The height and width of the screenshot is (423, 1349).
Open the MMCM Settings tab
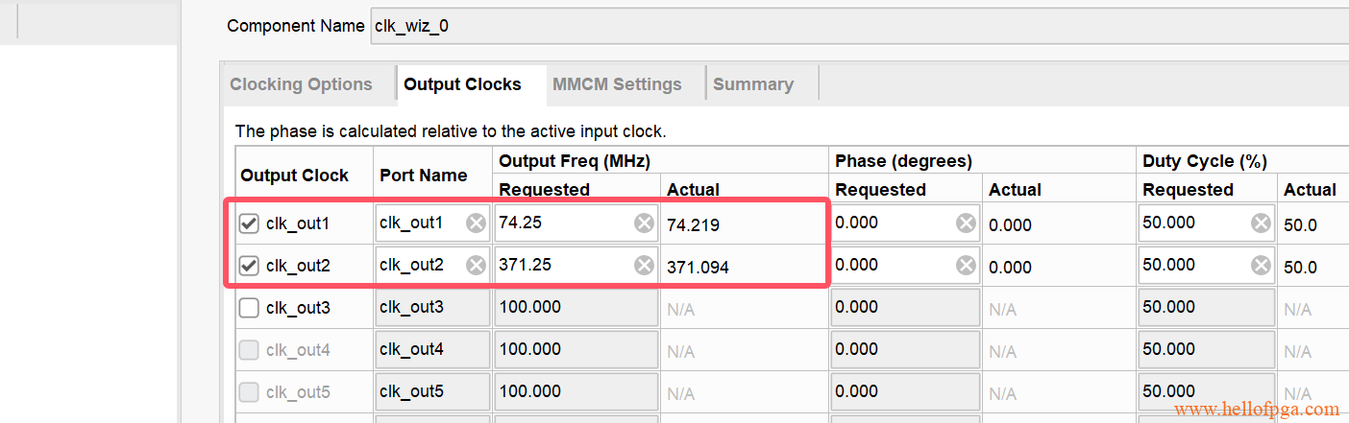pos(617,84)
